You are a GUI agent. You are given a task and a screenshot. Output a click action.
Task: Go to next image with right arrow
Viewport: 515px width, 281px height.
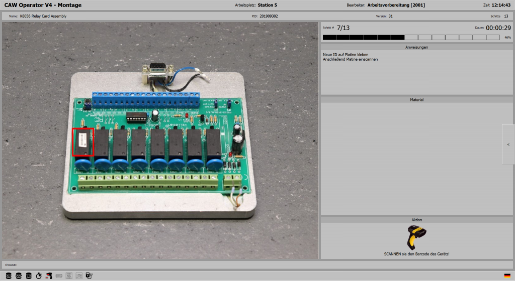pyautogui.click(x=314, y=141)
